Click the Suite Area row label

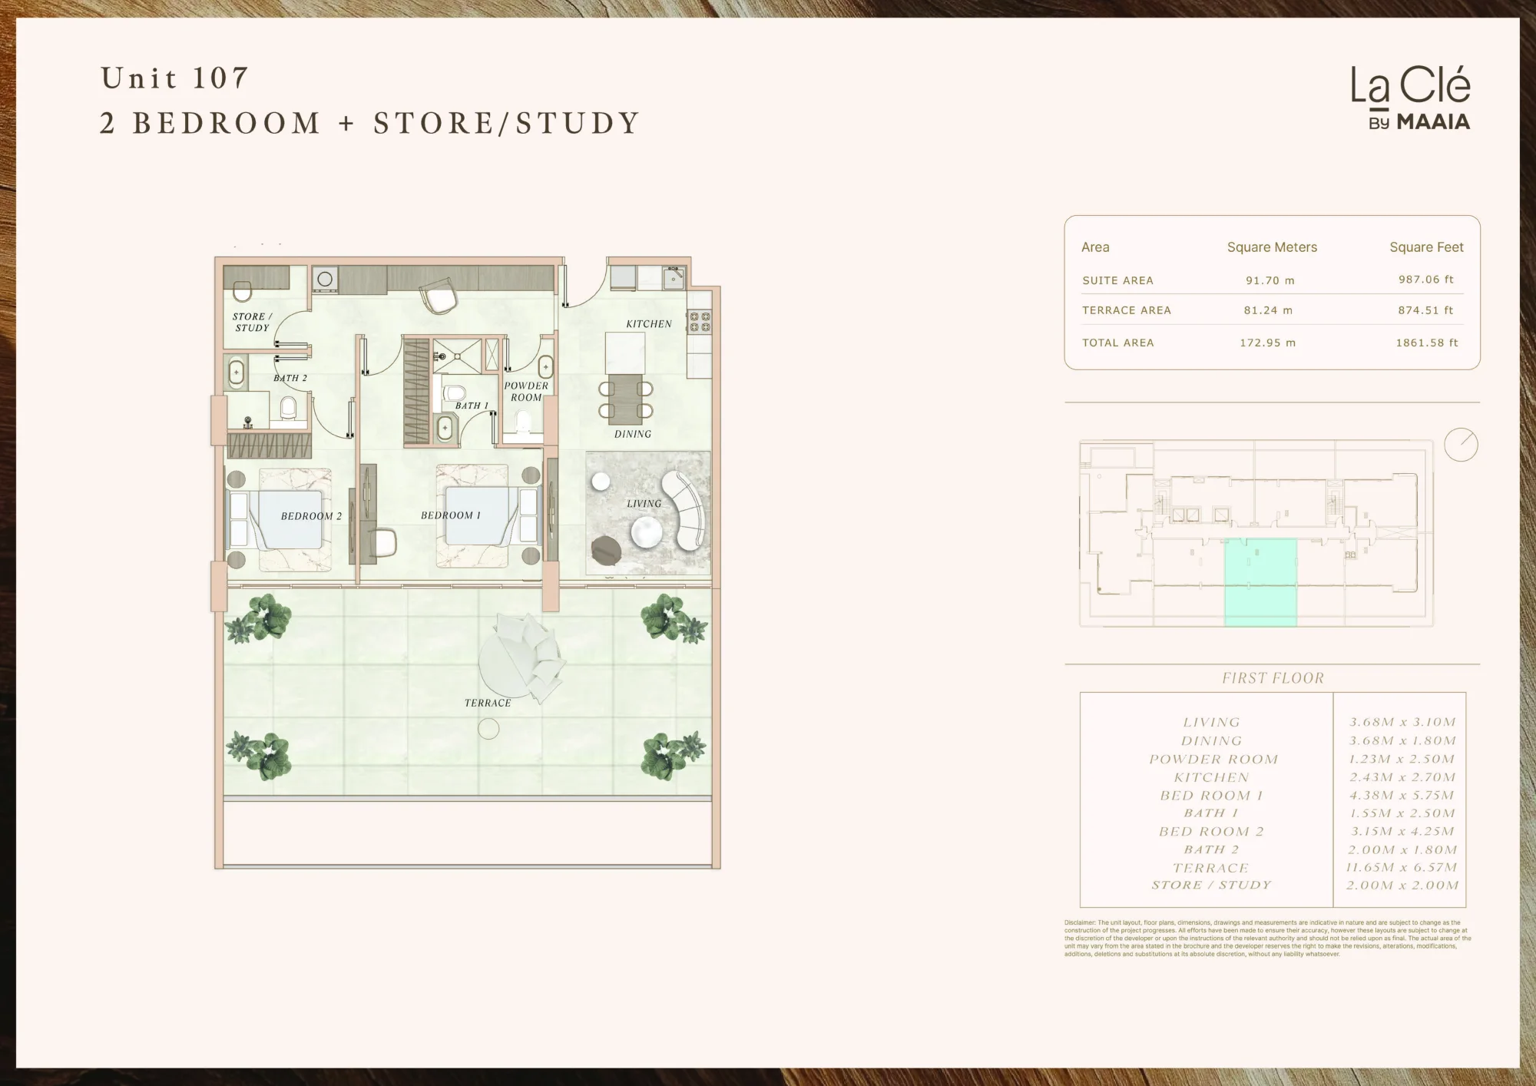click(1117, 280)
